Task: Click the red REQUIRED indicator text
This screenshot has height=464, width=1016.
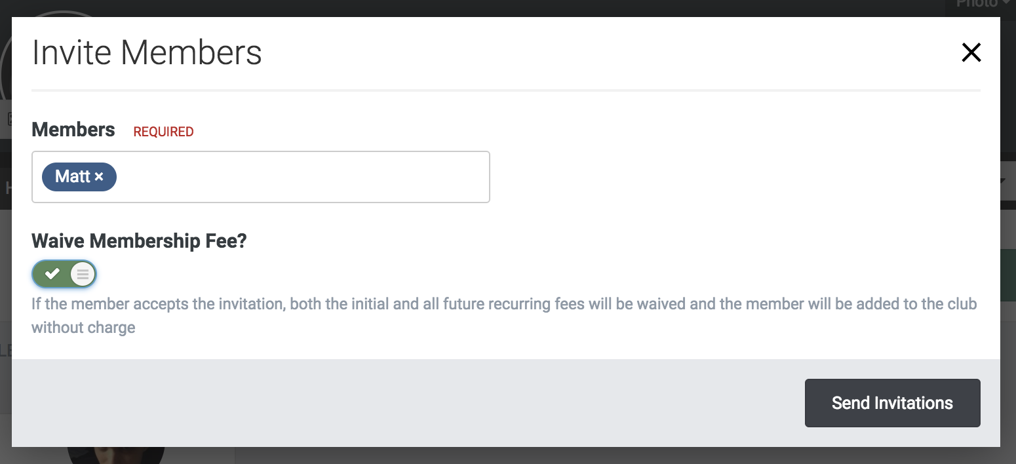Action: (163, 132)
